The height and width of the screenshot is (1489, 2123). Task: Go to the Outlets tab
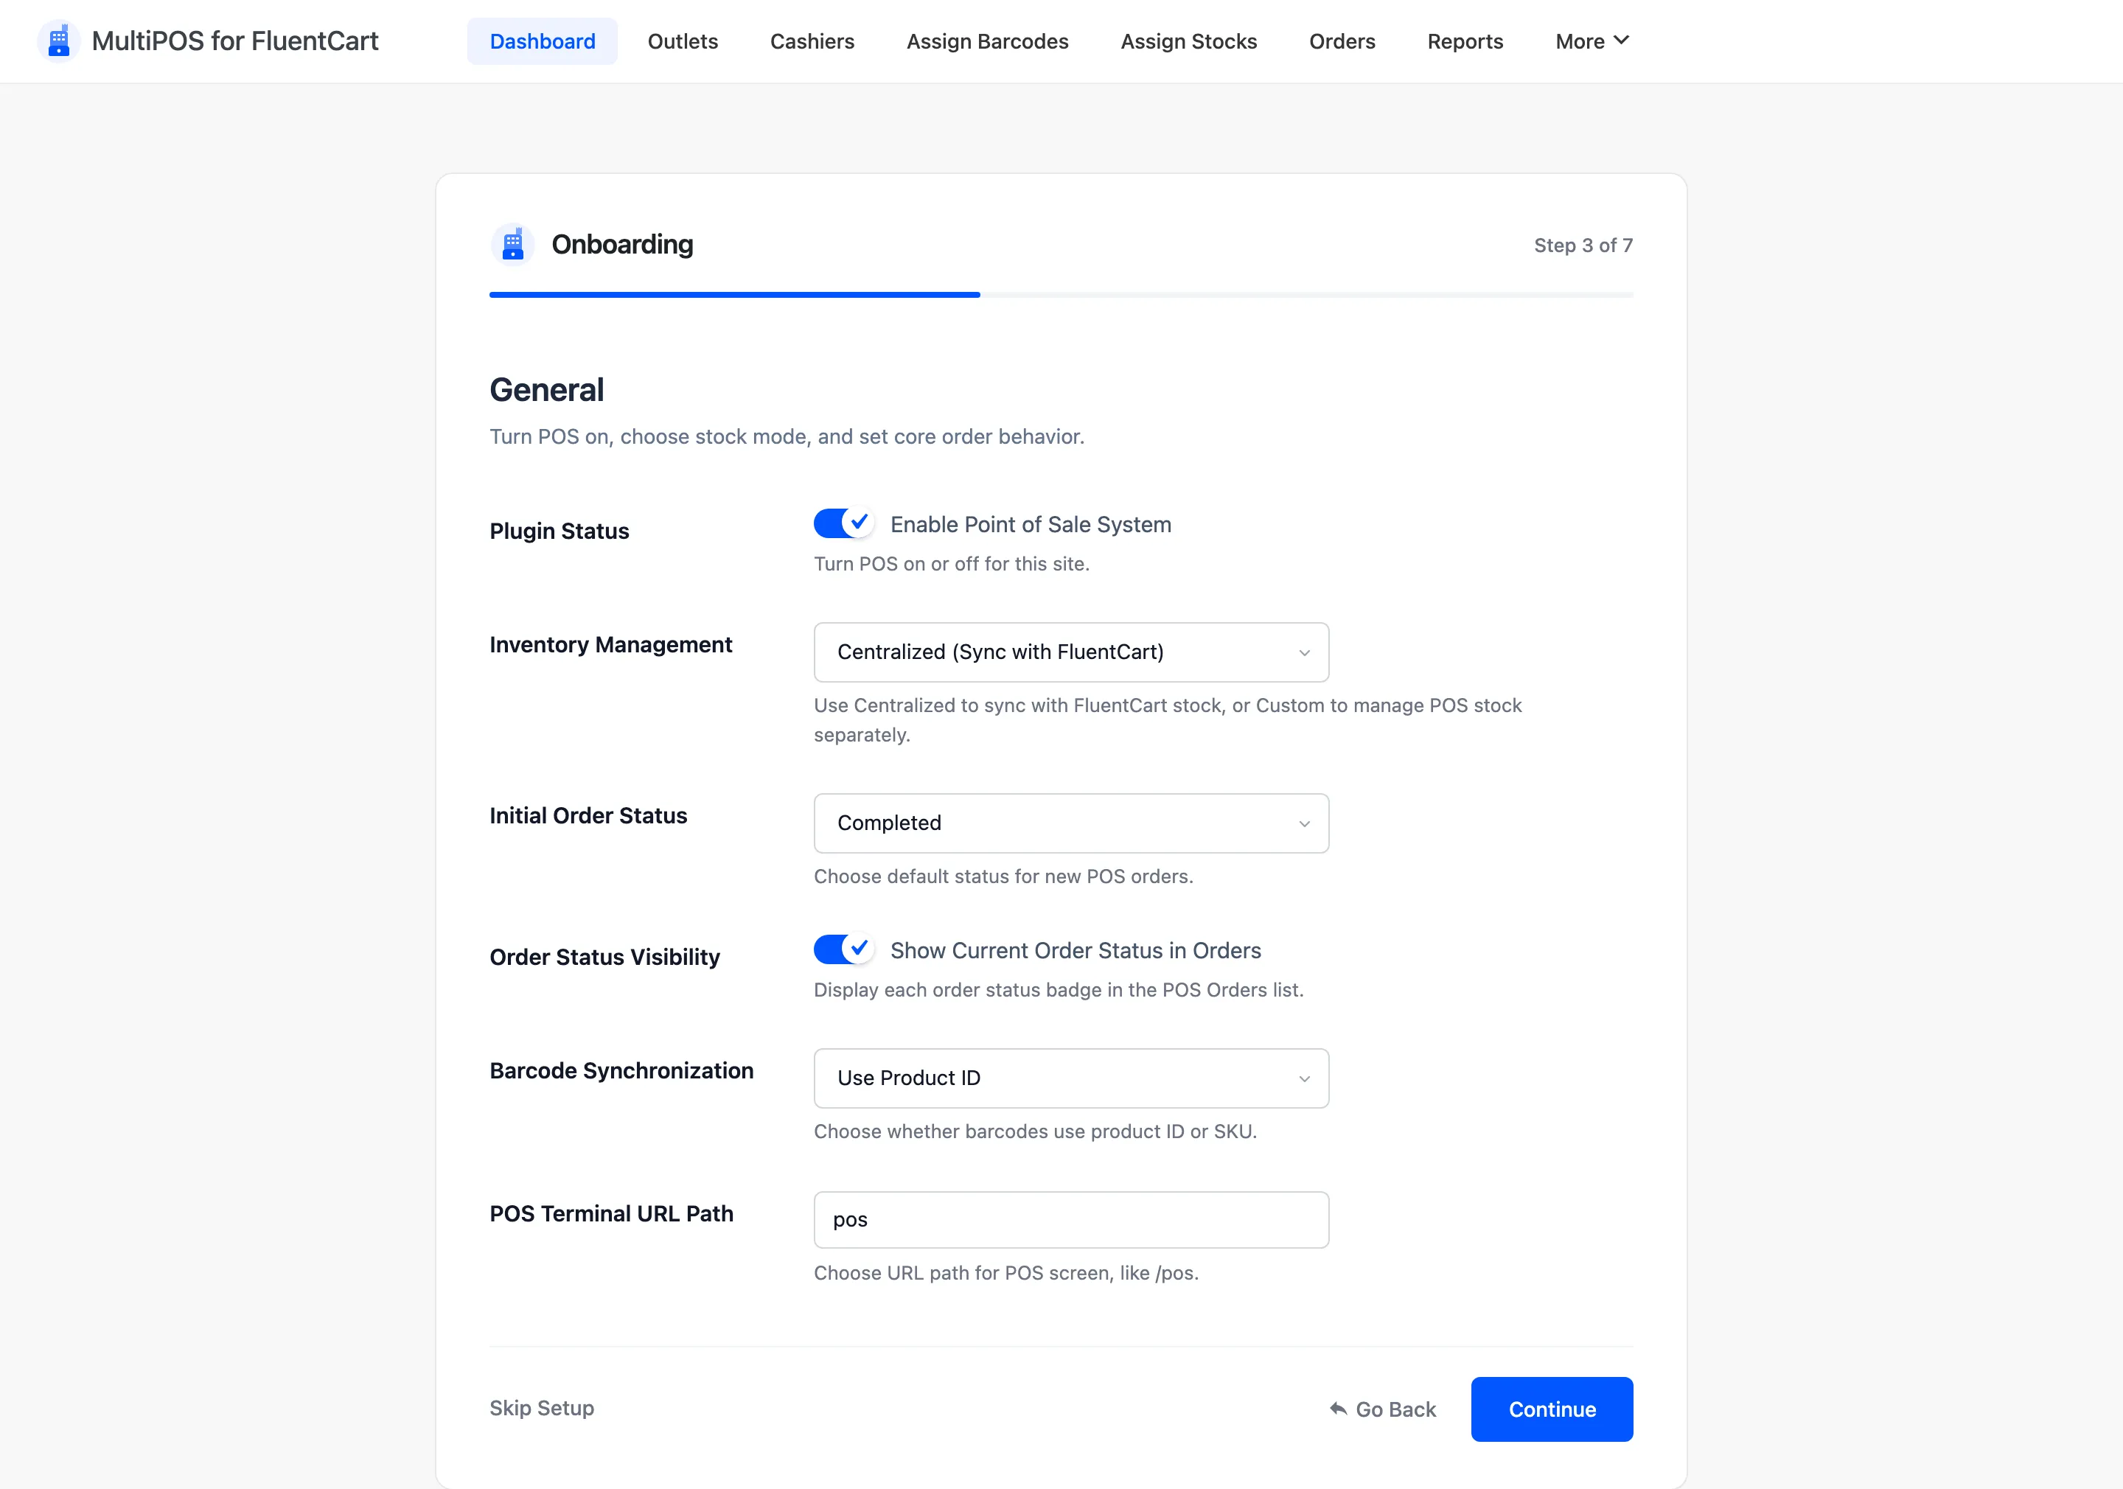tap(683, 41)
